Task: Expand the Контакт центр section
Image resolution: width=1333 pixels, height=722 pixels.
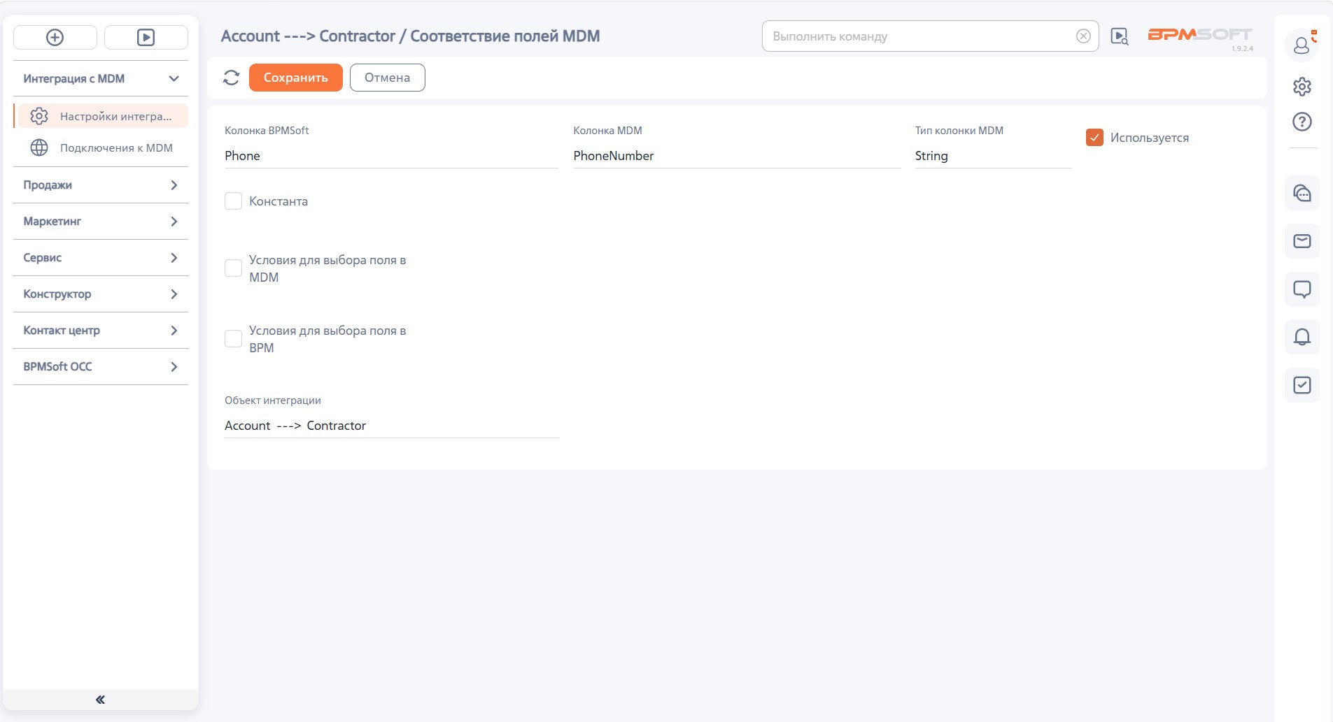Action: tap(101, 331)
